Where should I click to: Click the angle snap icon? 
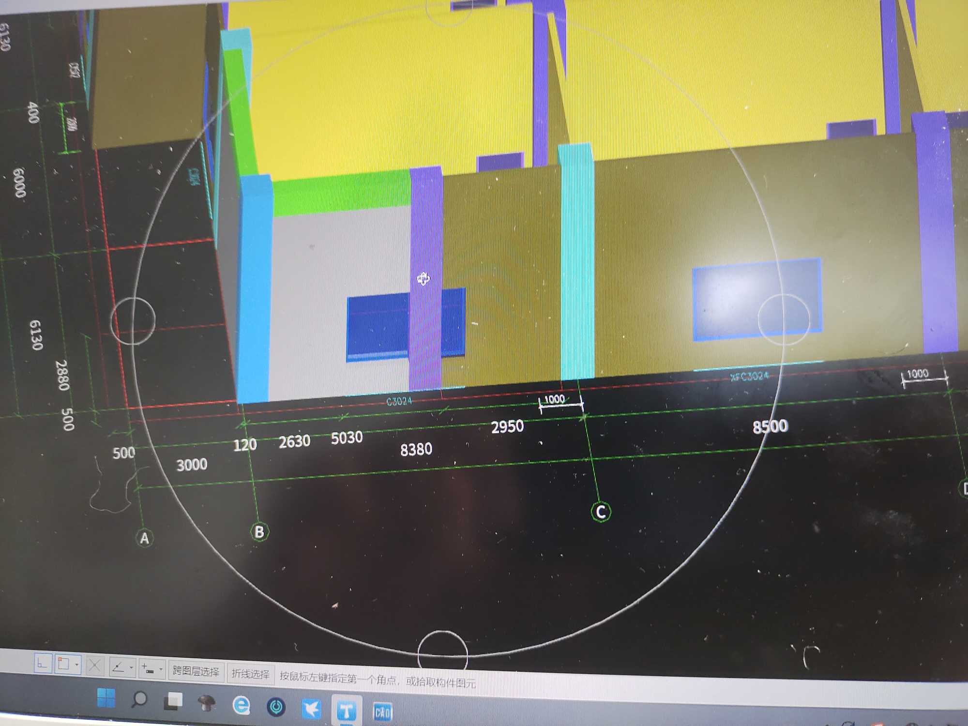point(118,667)
